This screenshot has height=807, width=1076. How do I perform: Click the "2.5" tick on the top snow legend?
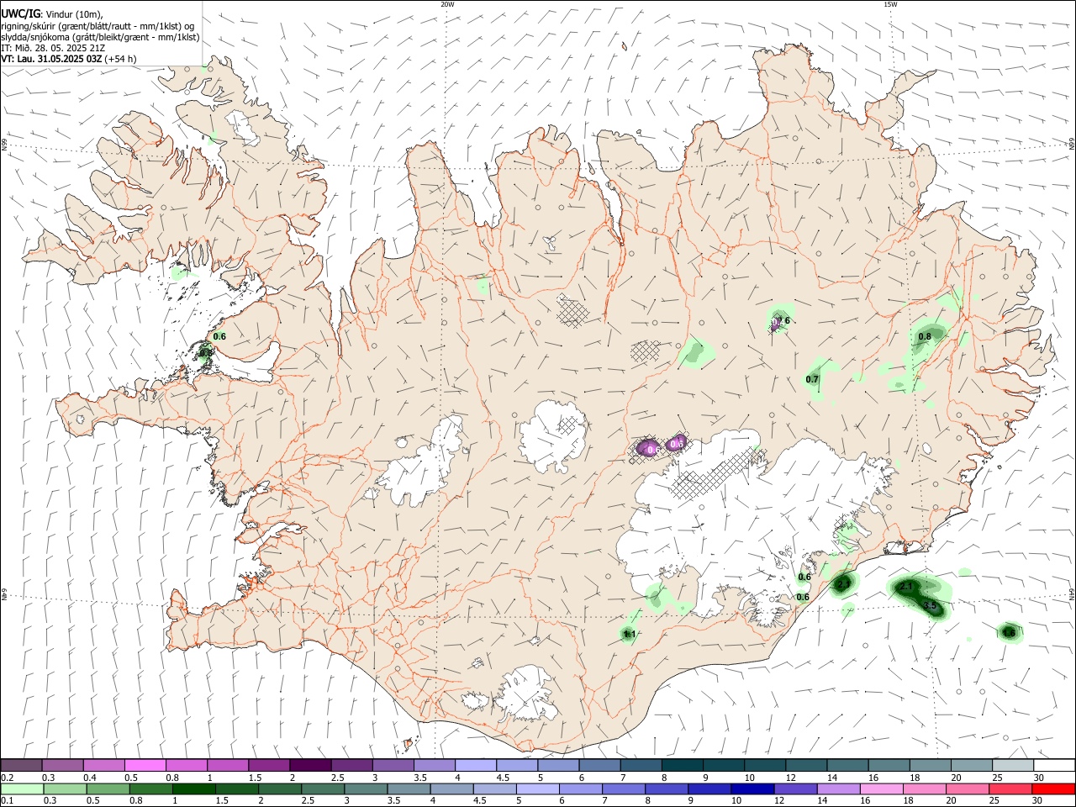pos(338,778)
